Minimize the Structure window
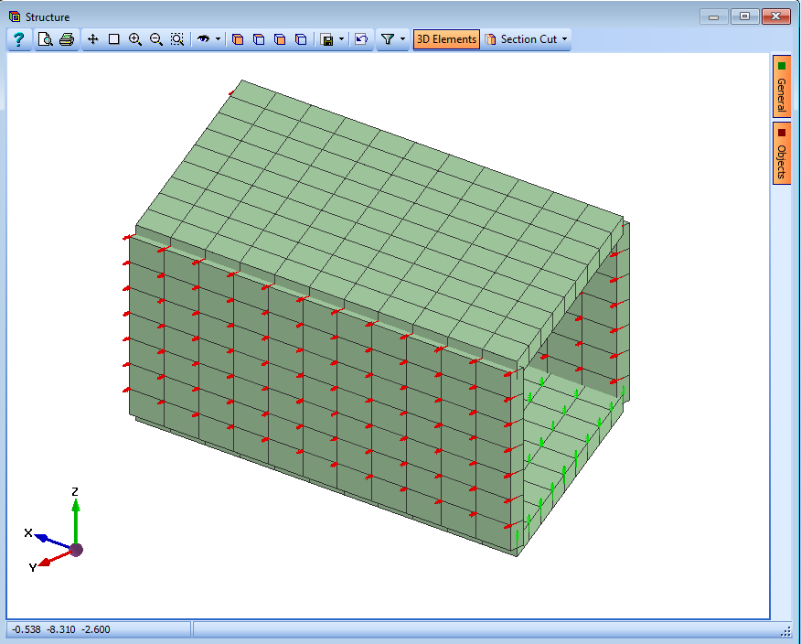Viewport: 801px width, 644px height. 714,16
